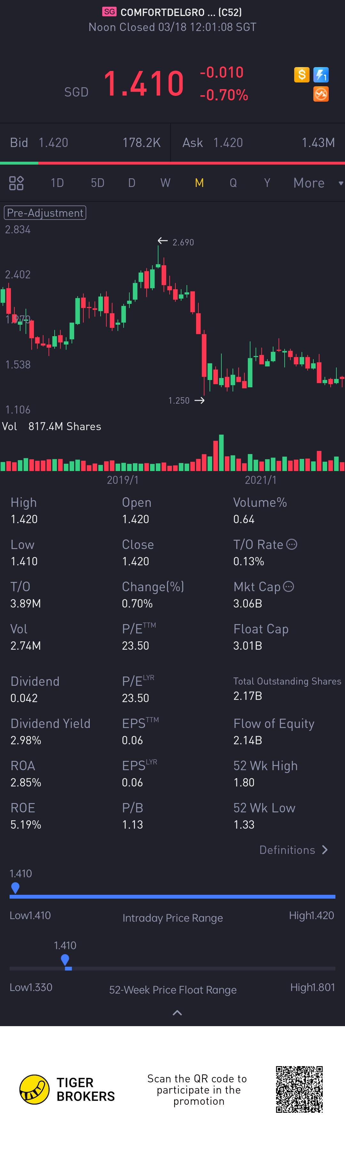Tap the info icon beside T/O Rate

pyautogui.click(x=292, y=544)
